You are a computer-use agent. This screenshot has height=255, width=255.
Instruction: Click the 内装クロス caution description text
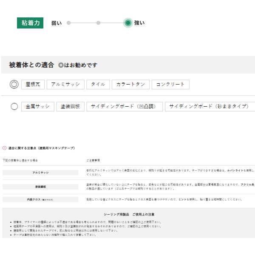pos(164,199)
